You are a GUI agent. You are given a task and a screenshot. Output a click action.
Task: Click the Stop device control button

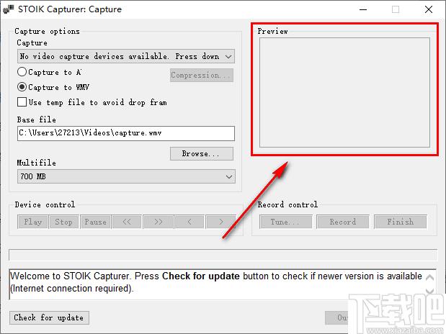tap(63, 222)
